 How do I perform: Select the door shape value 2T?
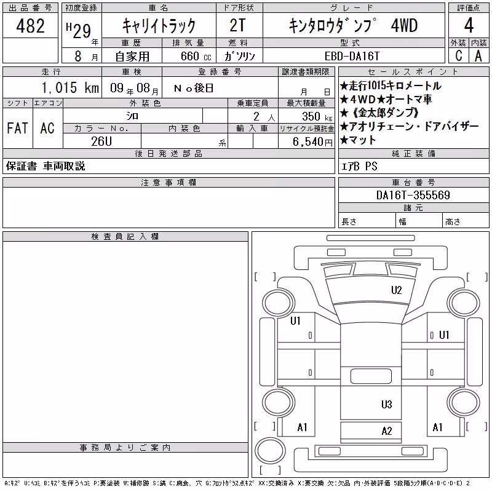click(x=237, y=25)
